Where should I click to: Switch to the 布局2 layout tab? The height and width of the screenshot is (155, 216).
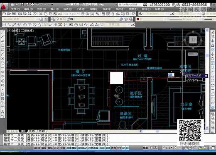[x=42, y=131]
